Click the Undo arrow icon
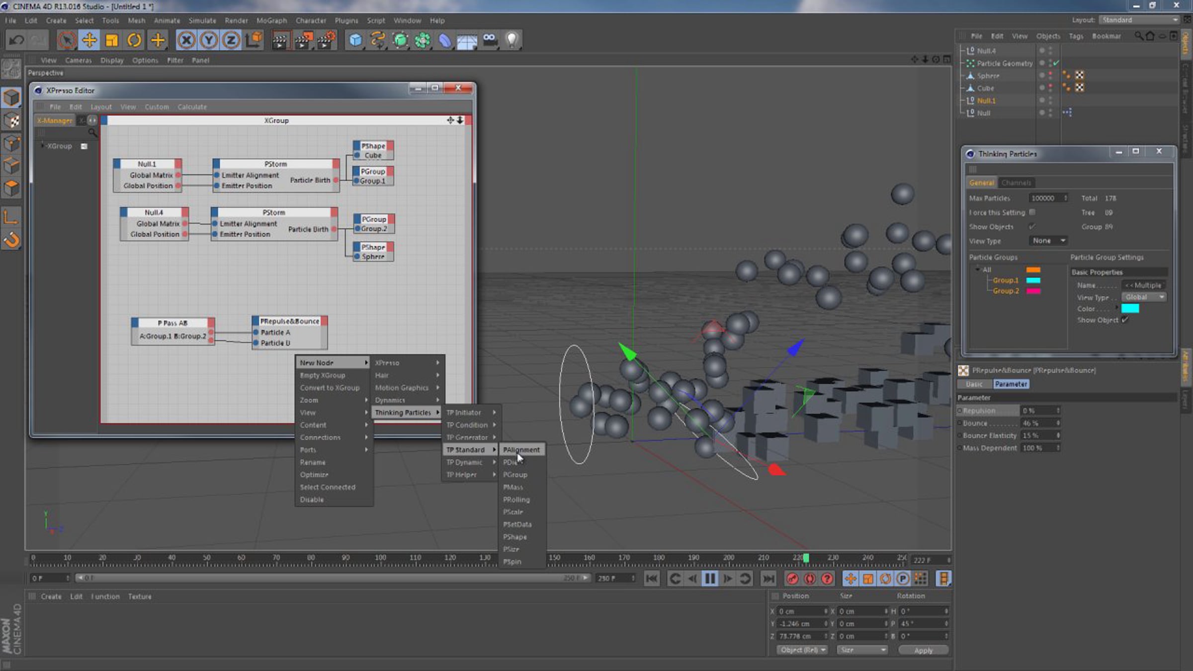The image size is (1193, 671). (x=16, y=40)
